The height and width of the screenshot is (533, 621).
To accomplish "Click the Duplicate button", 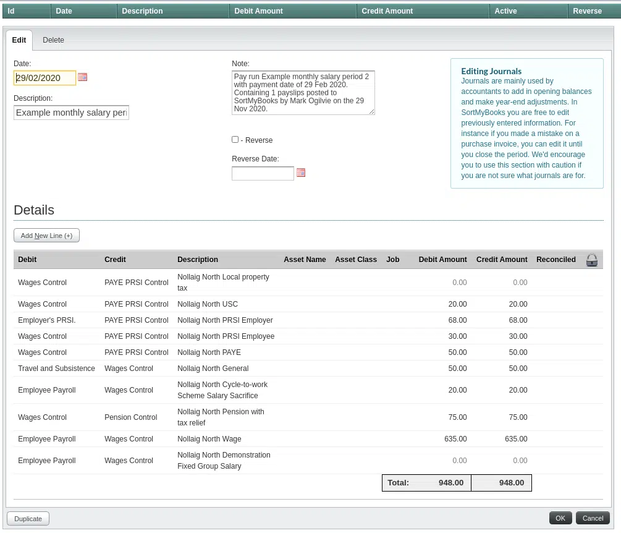I will [x=28, y=519].
